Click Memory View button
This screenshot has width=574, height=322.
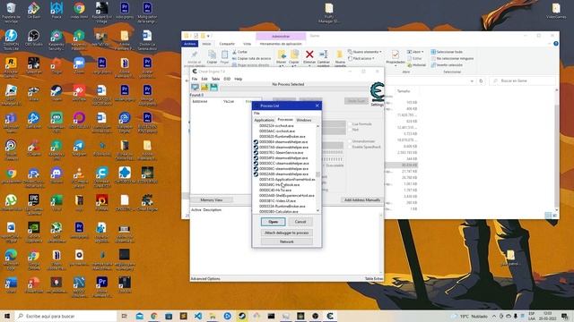212,200
